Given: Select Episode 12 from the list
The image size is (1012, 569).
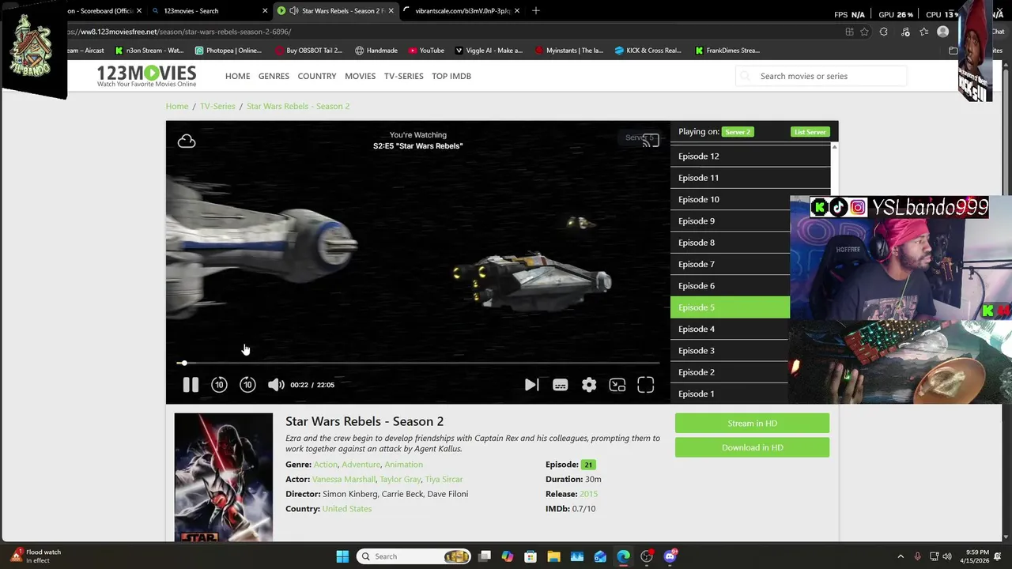Looking at the screenshot, I should [750, 156].
